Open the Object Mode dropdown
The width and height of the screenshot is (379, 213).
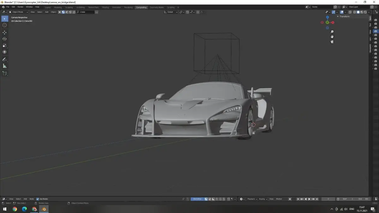[x=18, y=12]
